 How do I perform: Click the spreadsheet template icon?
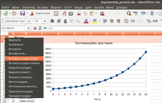(x=56, y=13)
